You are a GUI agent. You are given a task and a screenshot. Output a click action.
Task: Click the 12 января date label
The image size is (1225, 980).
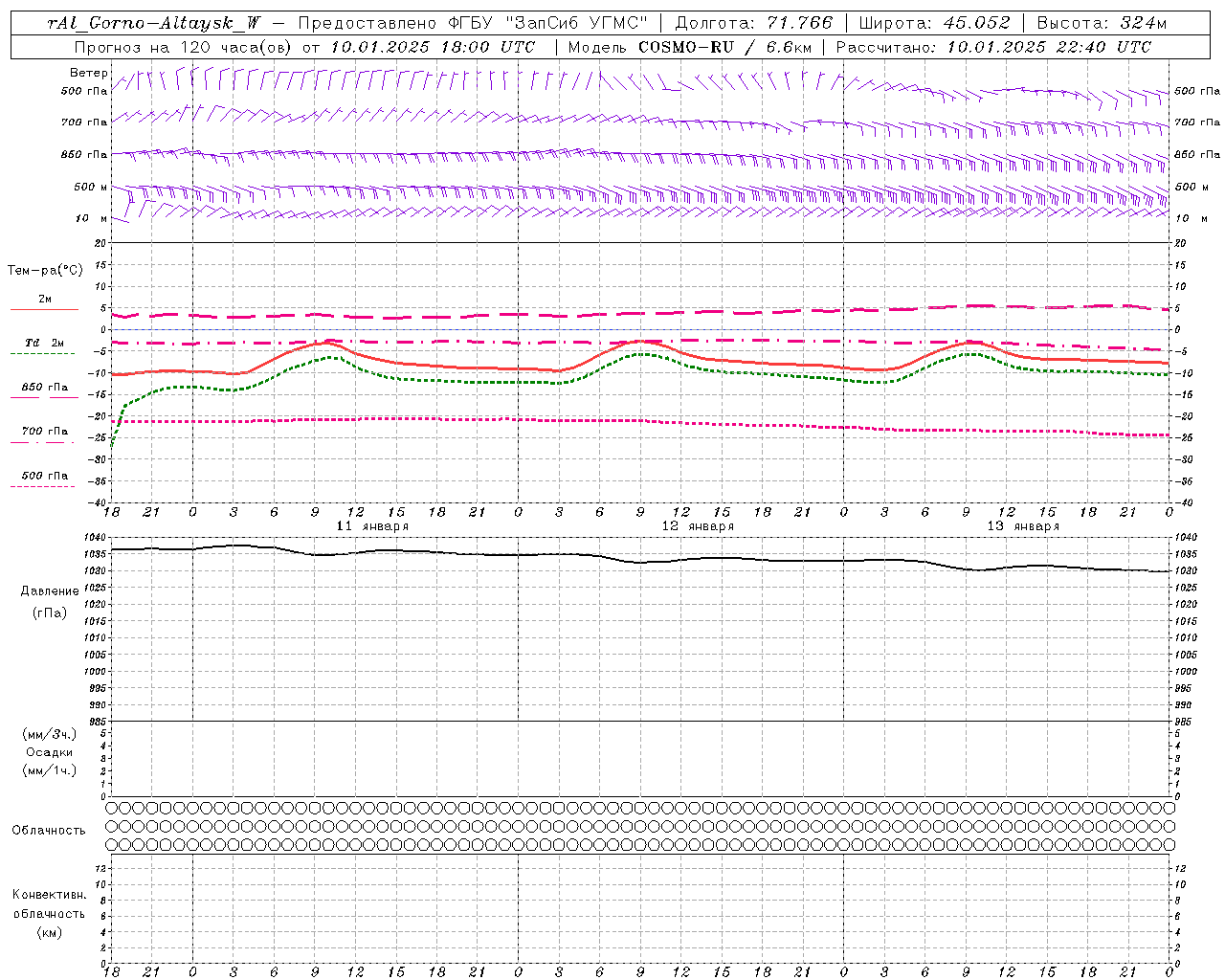click(698, 526)
